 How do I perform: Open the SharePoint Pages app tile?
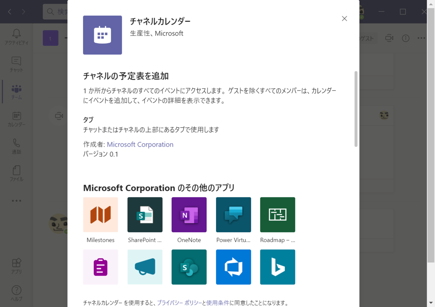pos(189,267)
